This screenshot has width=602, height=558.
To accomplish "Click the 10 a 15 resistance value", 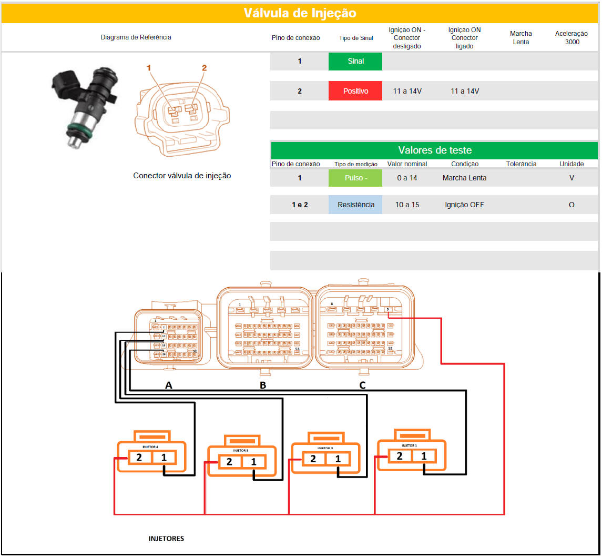I will 407,205.
